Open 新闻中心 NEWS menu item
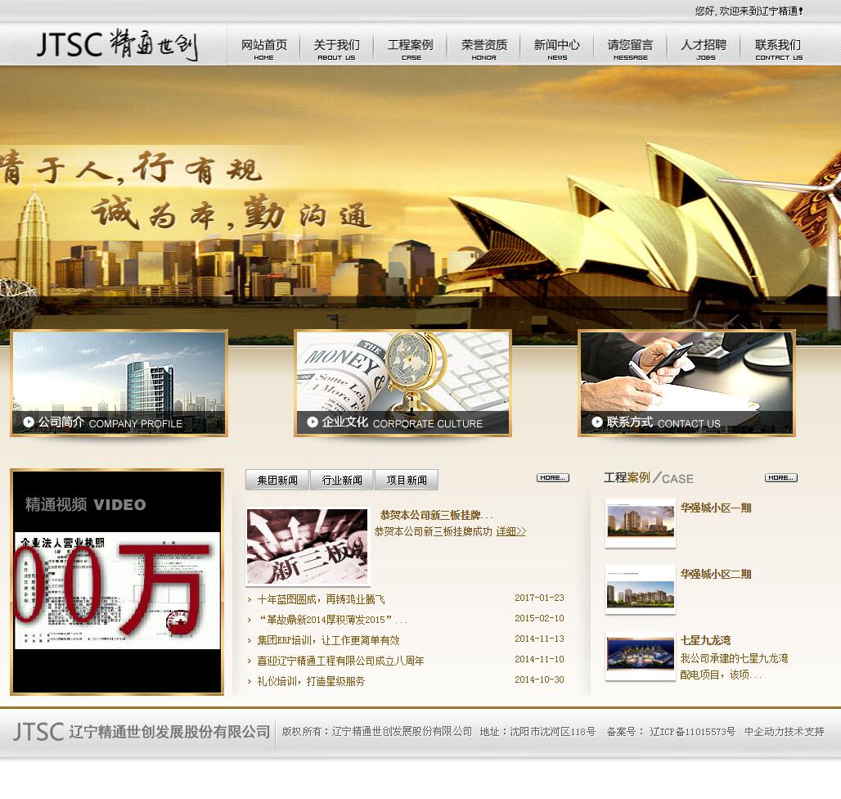The image size is (841, 799). coord(557,49)
